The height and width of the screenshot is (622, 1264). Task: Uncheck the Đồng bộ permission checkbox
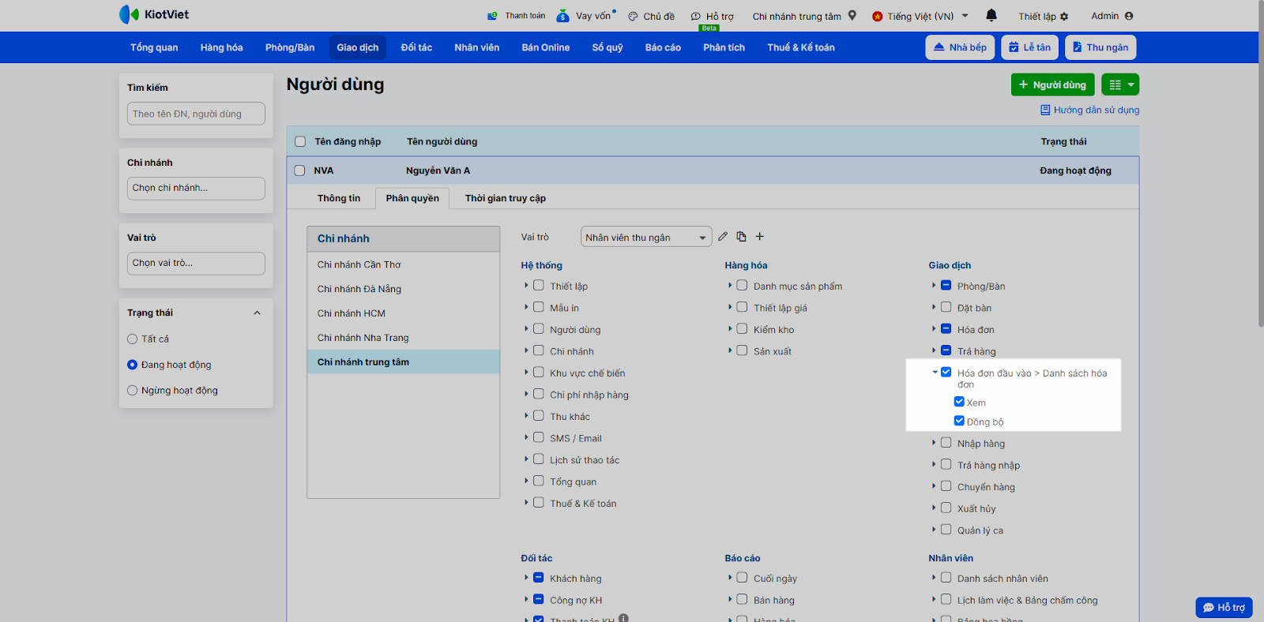point(959,421)
